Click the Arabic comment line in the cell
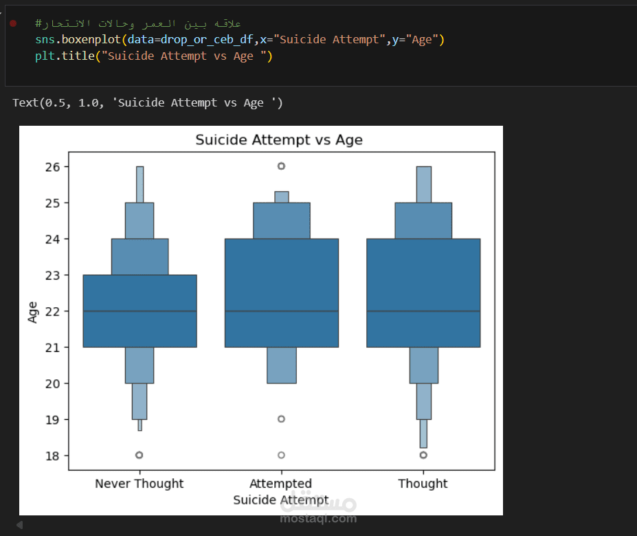 pos(138,24)
